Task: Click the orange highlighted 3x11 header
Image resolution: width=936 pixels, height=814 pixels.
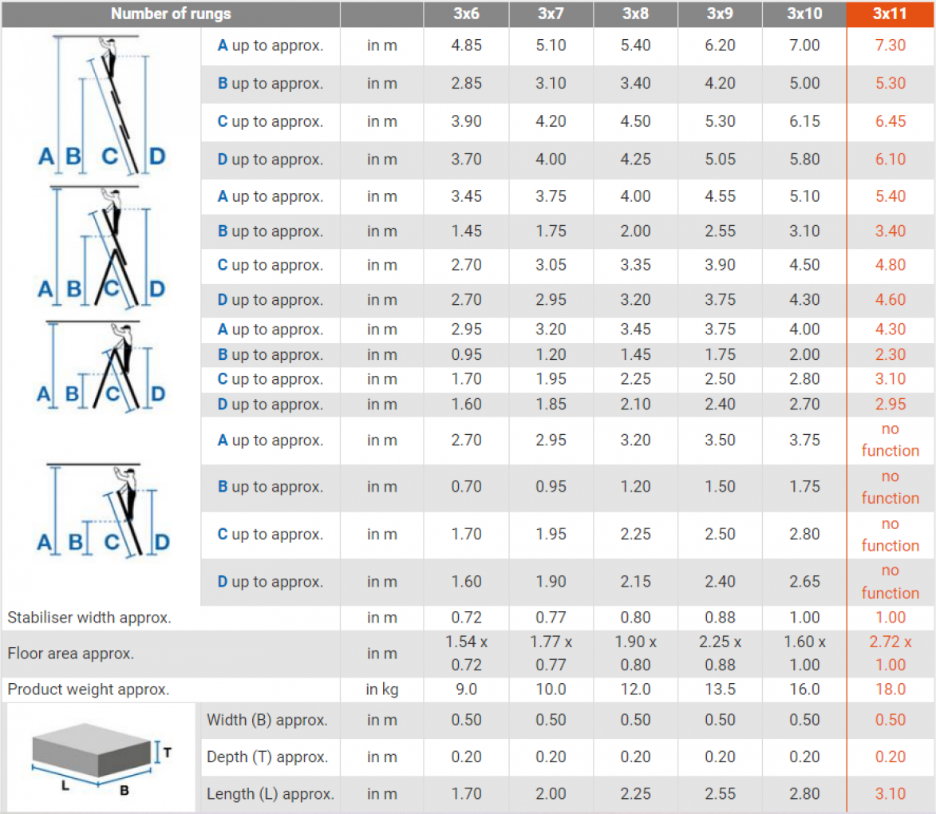Action: (890, 14)
